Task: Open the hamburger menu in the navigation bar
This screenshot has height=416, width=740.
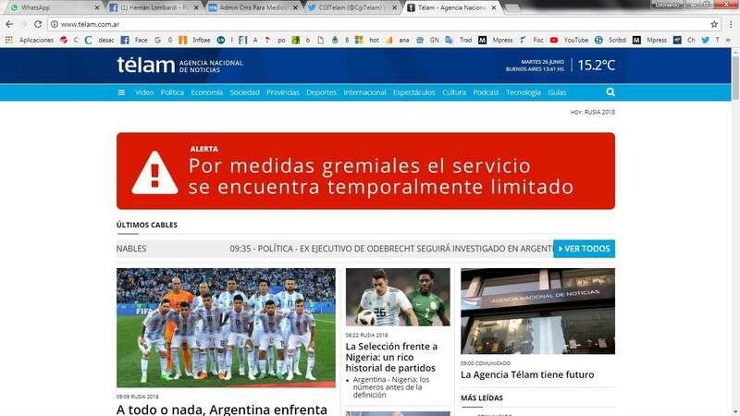Action: (x=121, y=92)
